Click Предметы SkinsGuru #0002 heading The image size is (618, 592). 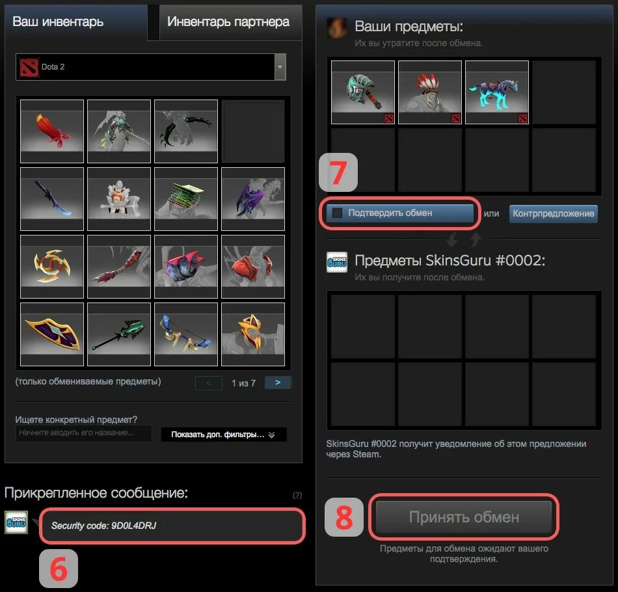(450, 261)
